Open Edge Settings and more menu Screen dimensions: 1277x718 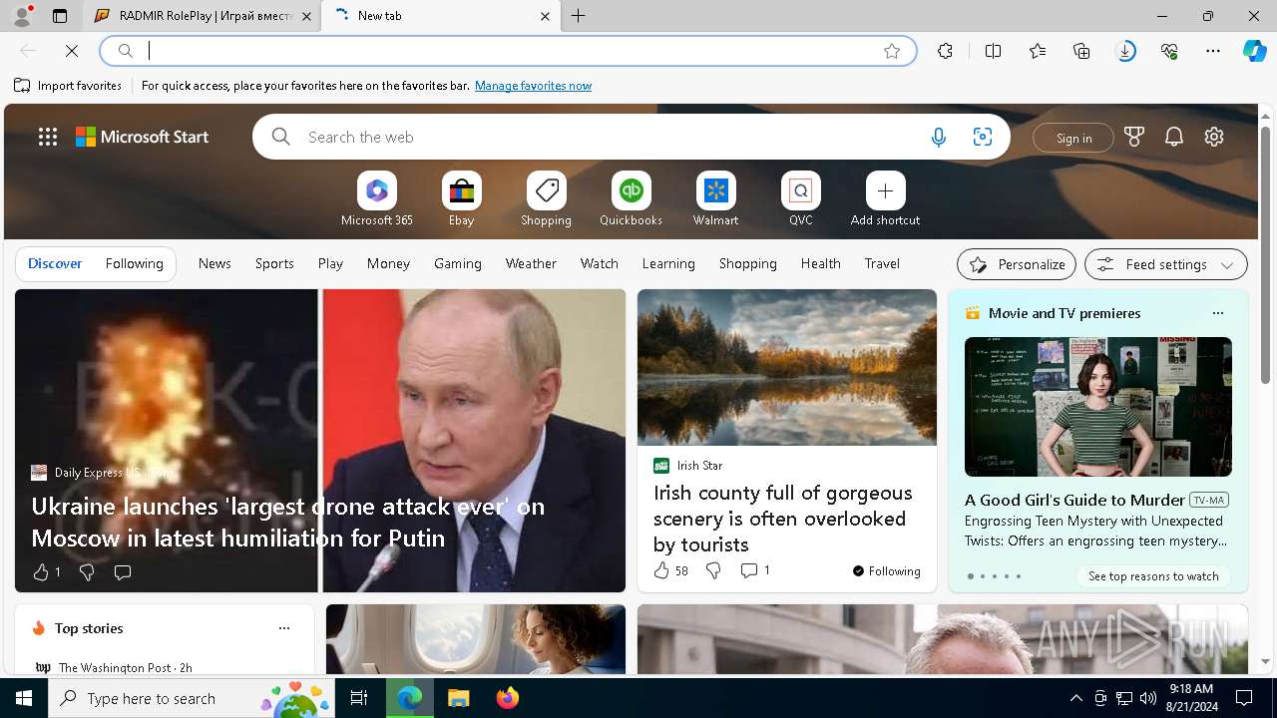click(1213, 51)
